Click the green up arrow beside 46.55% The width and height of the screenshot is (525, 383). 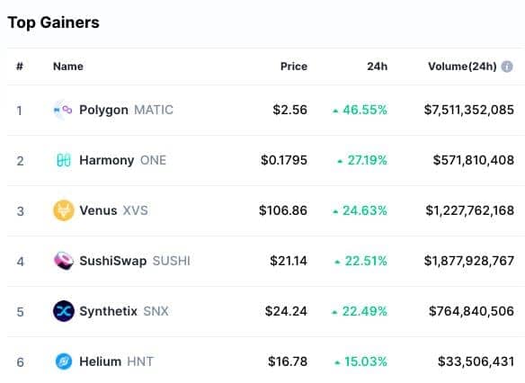pos(335,111)
